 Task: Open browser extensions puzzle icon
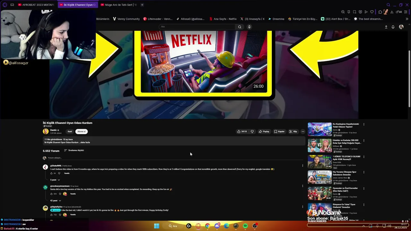380,12
